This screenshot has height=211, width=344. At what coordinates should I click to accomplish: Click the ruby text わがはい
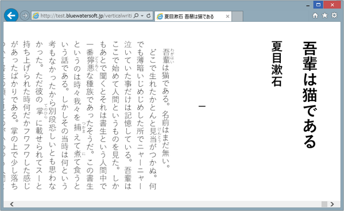(172, 56)
